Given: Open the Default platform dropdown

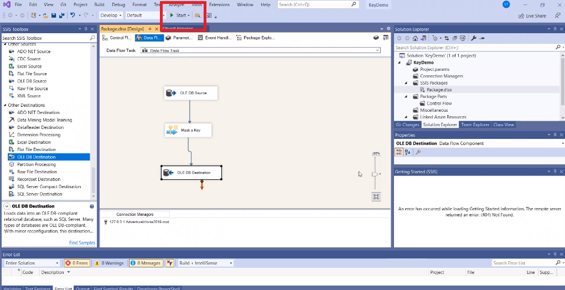Looking at the screenshot, I should tap(145, 15).
